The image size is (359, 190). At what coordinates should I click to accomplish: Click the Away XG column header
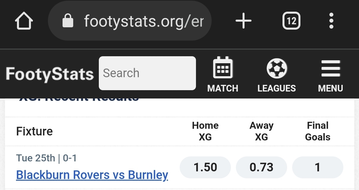tap(262, 131)
